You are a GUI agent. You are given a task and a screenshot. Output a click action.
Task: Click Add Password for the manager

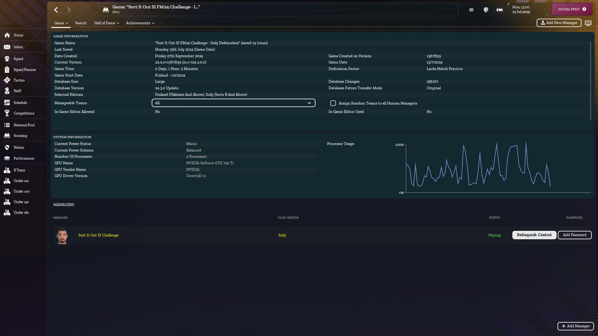[x=574, y=235]
